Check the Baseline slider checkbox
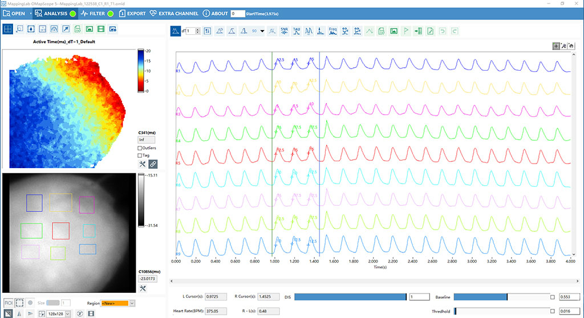Viewport: 584px width, 318px height. coord(552,297)
